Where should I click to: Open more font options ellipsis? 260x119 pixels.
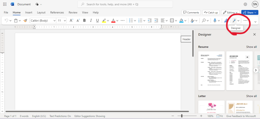coord(123,21)
